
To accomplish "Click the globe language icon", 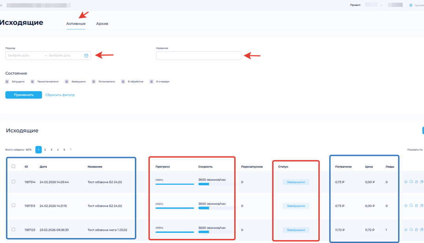I will (411, 6).
